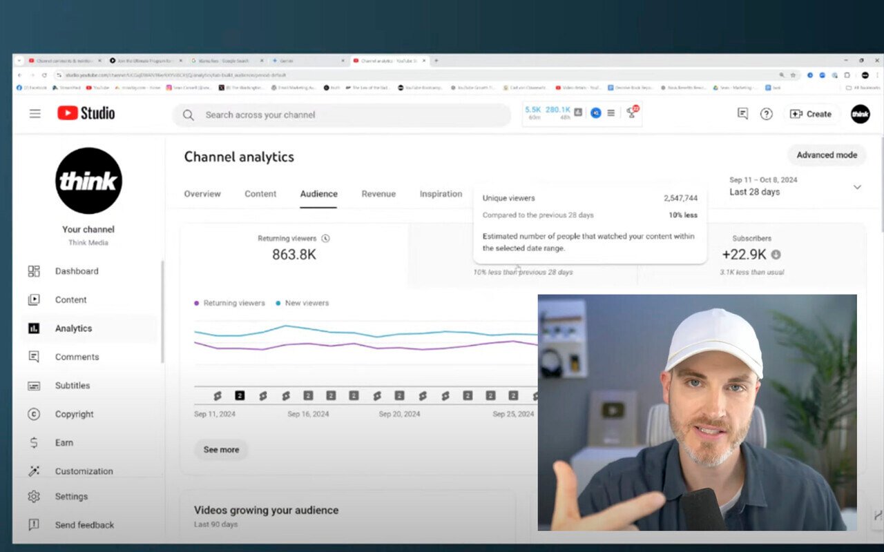
Task: Switch to the Gemini browser tab
Action: point(308,61)
